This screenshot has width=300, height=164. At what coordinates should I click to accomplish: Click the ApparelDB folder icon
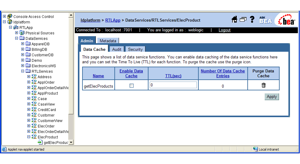click(28, 44)
